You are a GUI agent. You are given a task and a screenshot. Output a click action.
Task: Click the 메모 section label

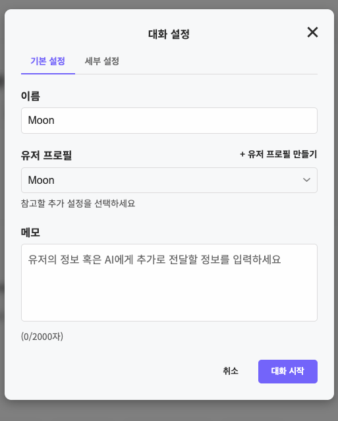tap(30, 233)
